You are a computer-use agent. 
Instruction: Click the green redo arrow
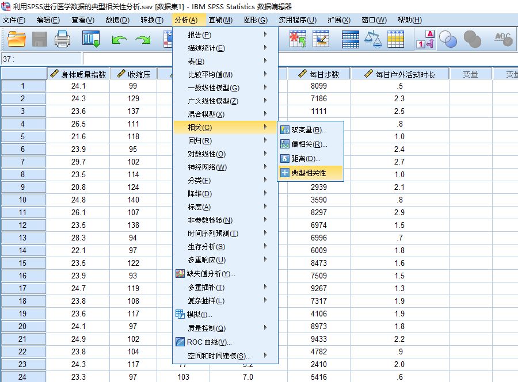tap(143, 40)
